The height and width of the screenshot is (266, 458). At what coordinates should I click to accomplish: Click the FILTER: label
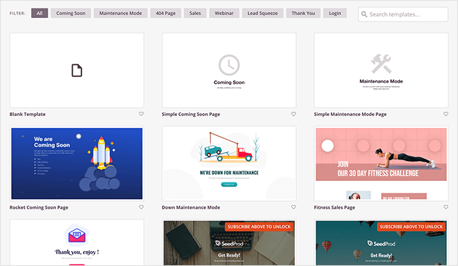[x=17, y=13]
